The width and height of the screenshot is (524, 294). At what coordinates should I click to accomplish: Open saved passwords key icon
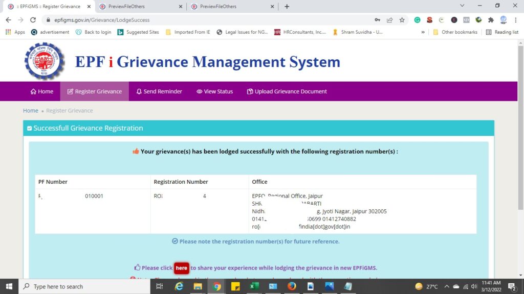click(x=377, y=20)
